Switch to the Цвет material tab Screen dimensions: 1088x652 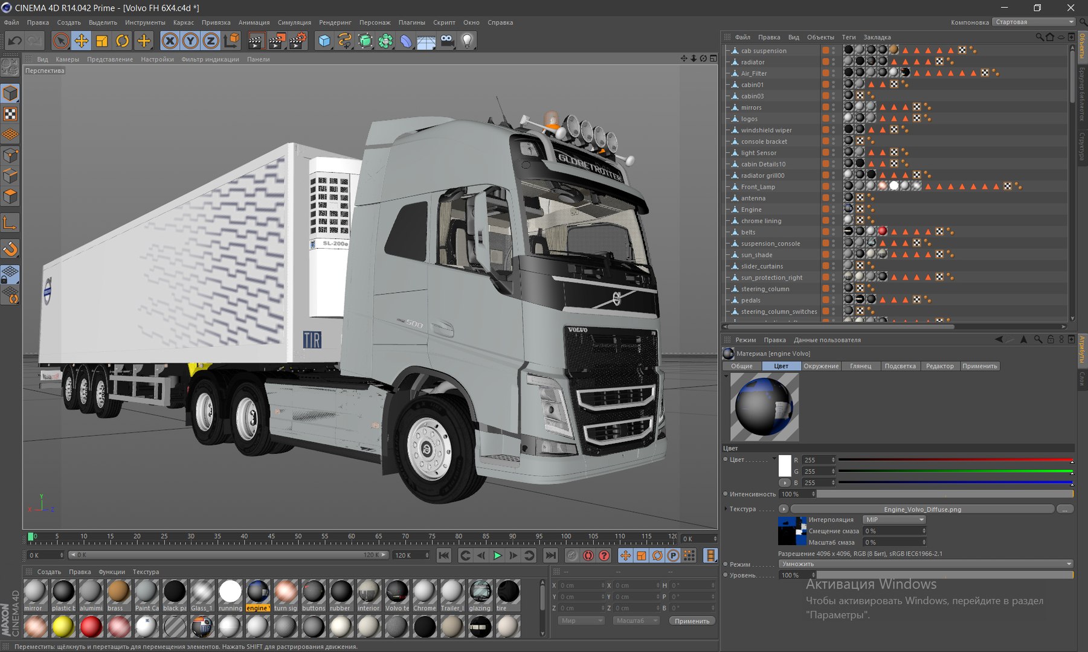point(781,366)
